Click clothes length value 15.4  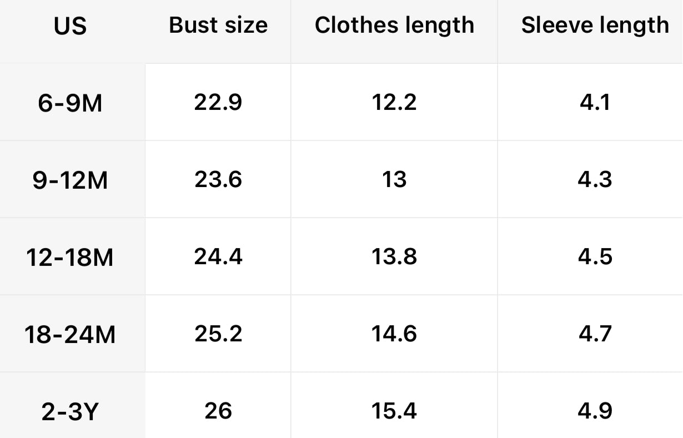point(394,411)
